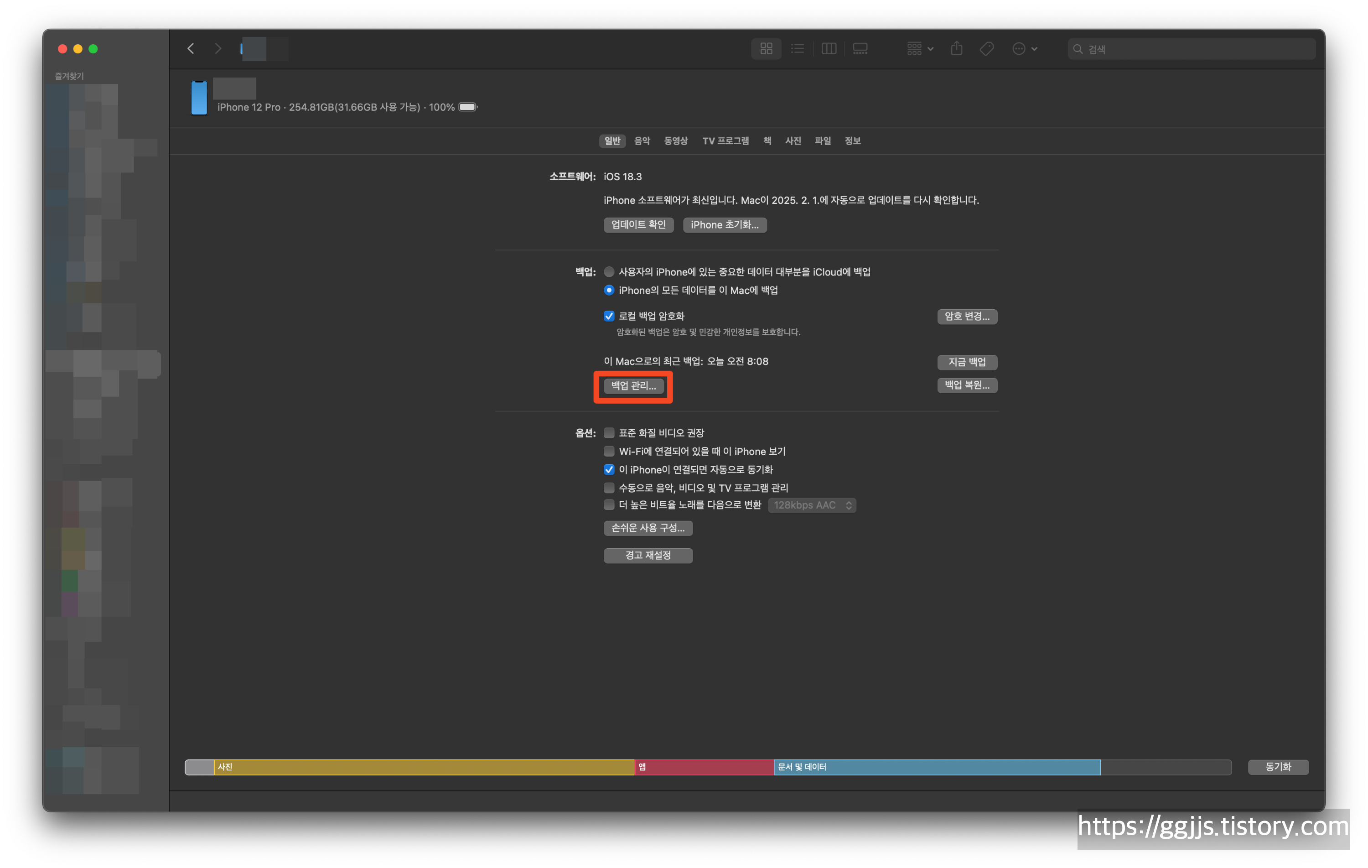Click the back navigation arrow
Screen dimensions: 1368x868
(x=191, y=49)
